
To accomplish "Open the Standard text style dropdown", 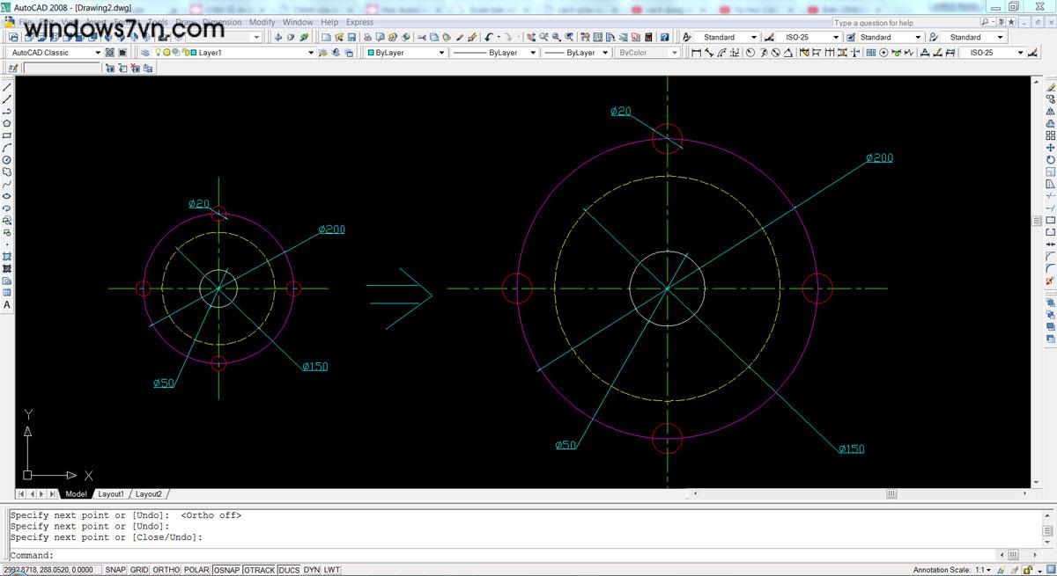I will tap(728, 37).
